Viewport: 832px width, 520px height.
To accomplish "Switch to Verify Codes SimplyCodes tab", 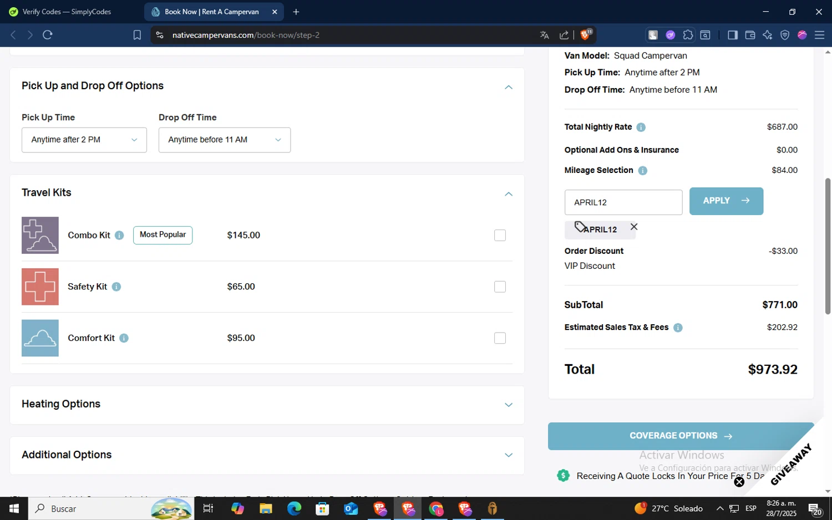I will [x=67, y=12].
